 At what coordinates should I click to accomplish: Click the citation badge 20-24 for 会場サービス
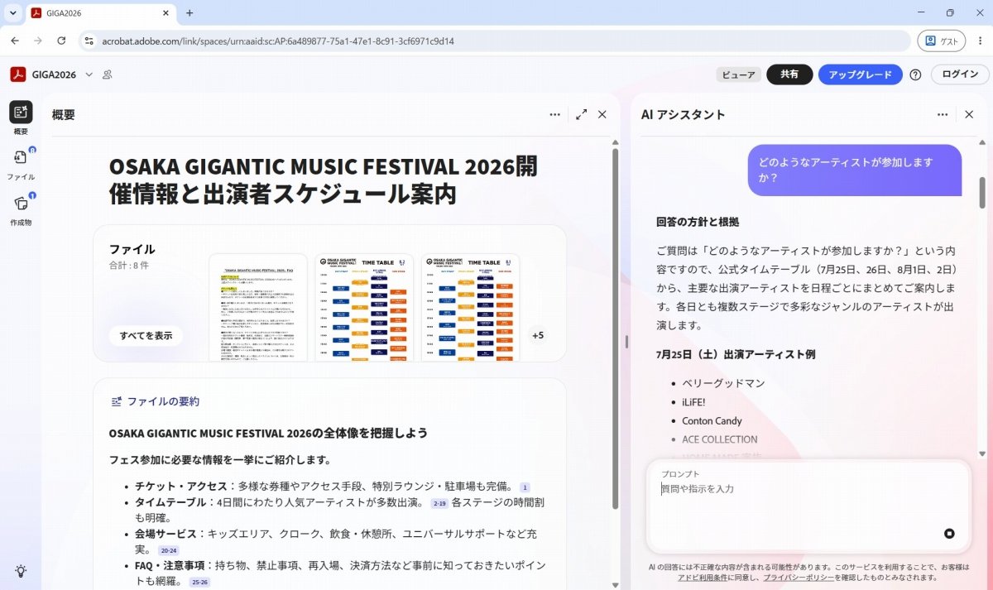click(168, 550)
